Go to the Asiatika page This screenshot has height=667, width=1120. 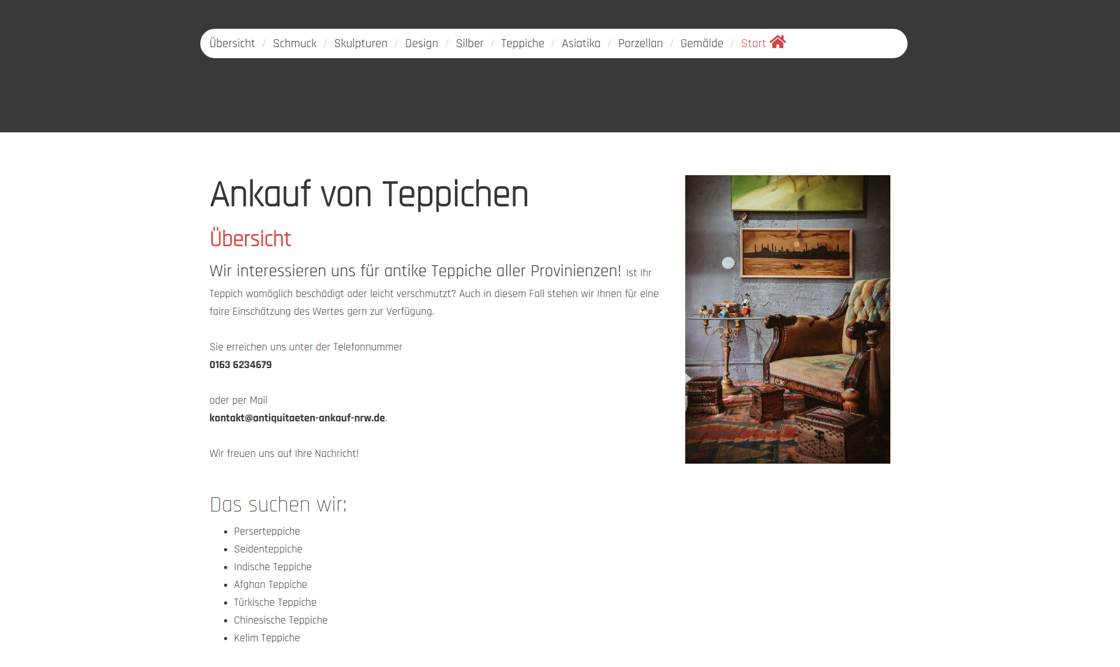pos(581,43)
